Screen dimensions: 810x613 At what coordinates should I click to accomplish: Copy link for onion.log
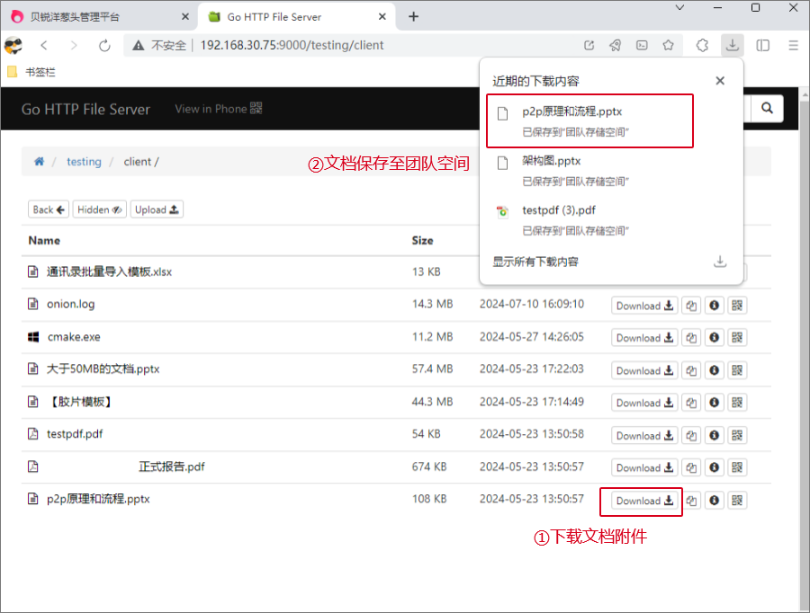(691, 306)
